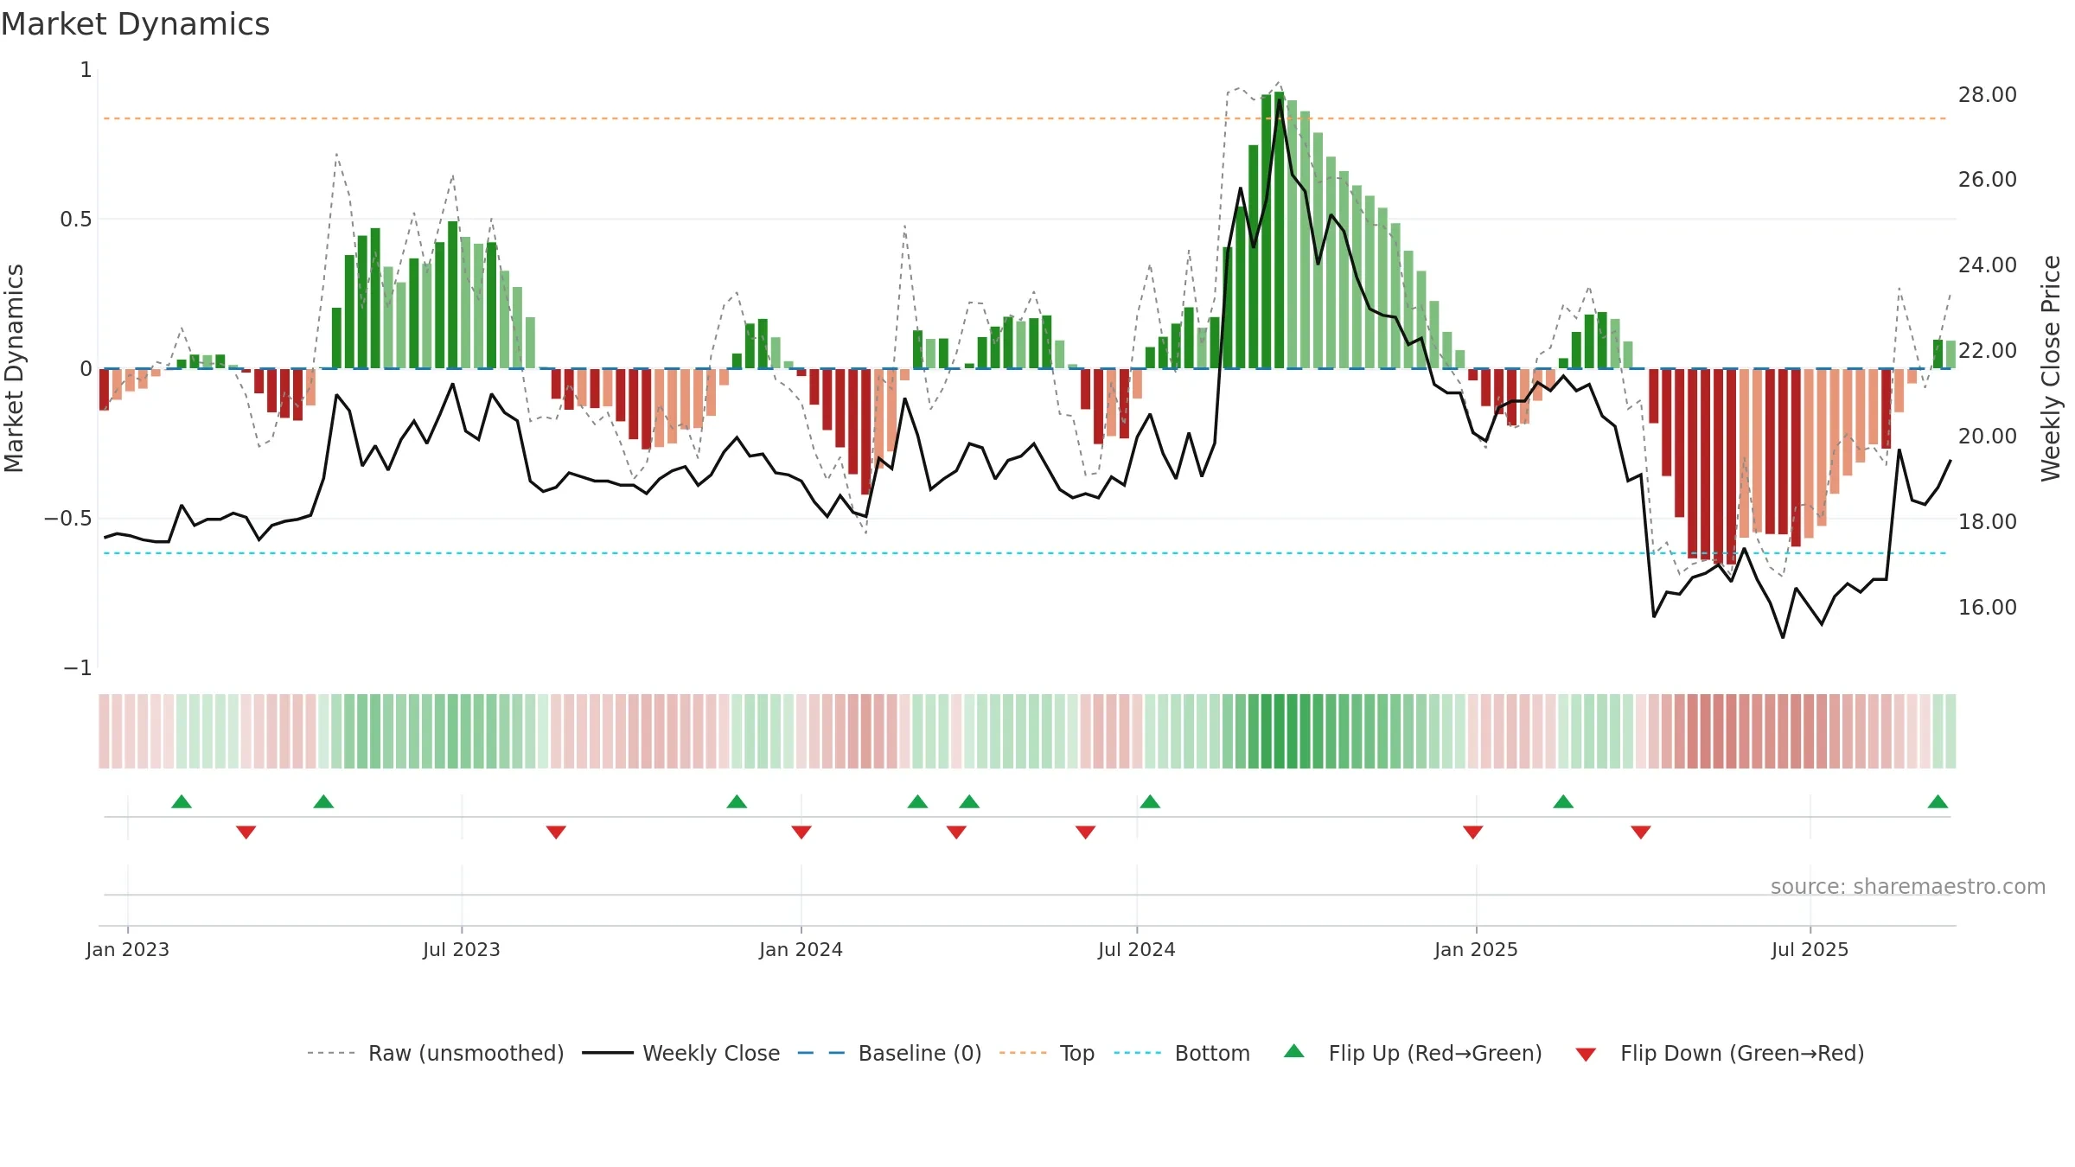The width and height of the screenshot is (2075, 1167).
Task: Toggle the Weekly Close legend entry
Action: tap(681, 1053)
